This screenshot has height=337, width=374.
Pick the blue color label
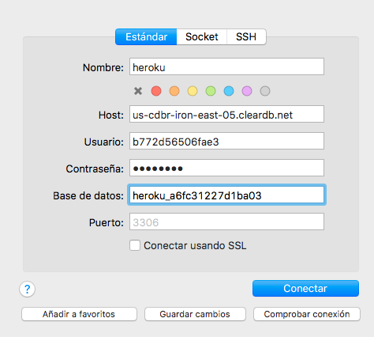point(229,91)
